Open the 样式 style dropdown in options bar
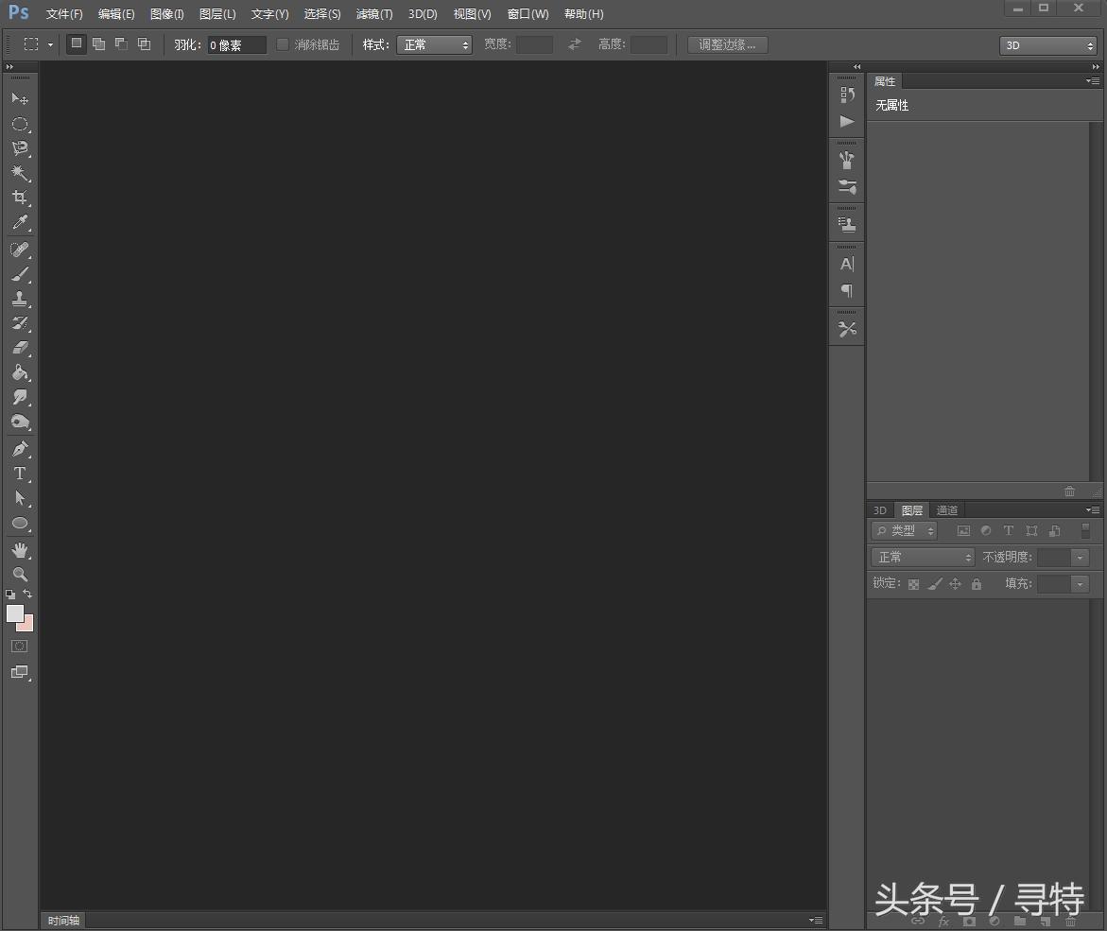Screen dimensions: 1107x931 pyautogui.click(x=434, y=43)
